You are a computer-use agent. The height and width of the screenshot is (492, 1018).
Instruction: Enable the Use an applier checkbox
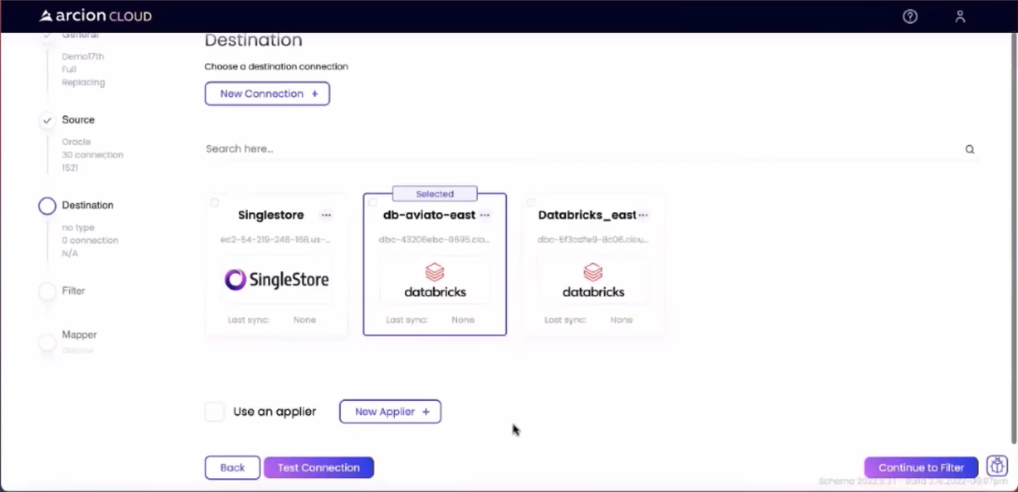coord(214,411)
